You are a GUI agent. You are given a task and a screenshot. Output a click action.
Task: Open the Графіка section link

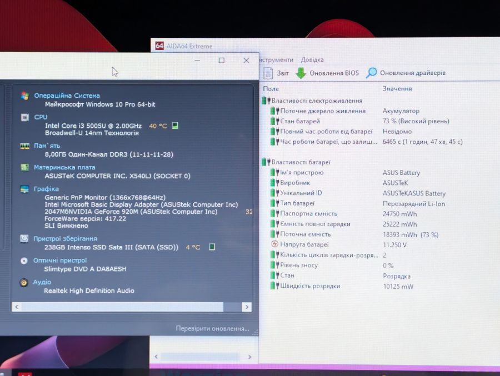click(x=46, y=189)
